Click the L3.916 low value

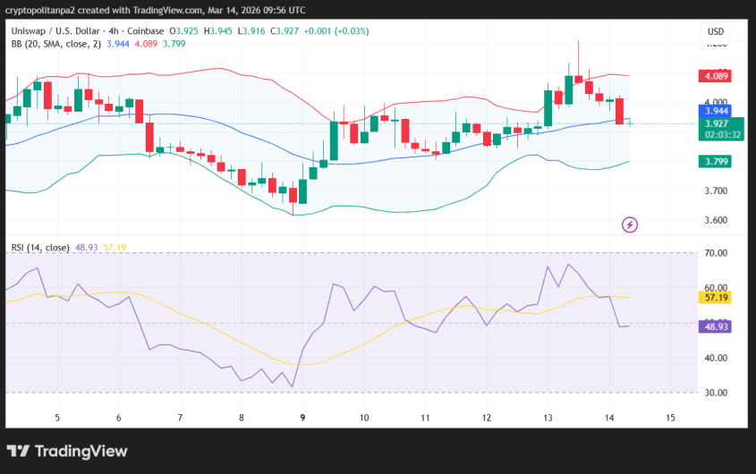coord(251,31)
